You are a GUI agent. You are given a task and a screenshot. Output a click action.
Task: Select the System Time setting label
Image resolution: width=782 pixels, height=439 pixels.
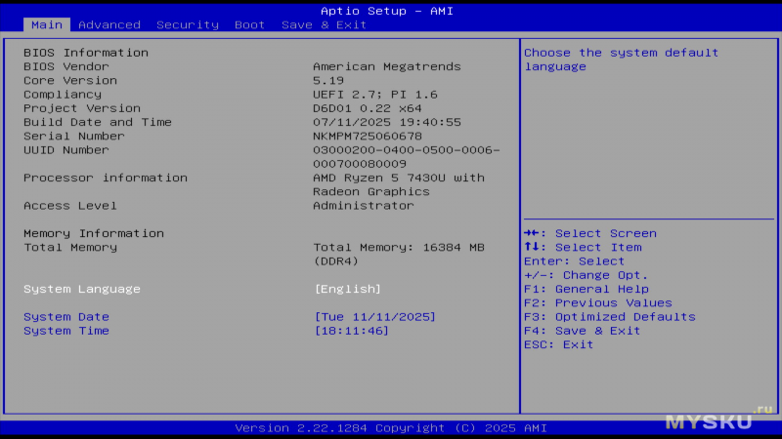tap(66, 331)
